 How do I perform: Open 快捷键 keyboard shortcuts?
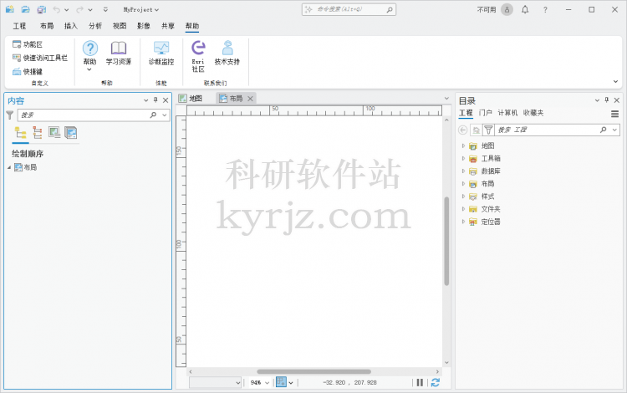(x=28, y=72)
